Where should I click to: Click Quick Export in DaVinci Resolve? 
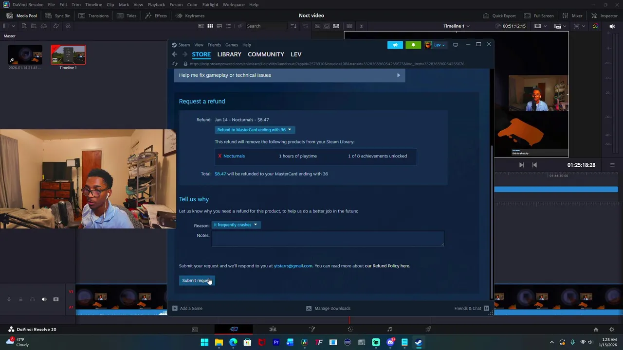(499, 16)
